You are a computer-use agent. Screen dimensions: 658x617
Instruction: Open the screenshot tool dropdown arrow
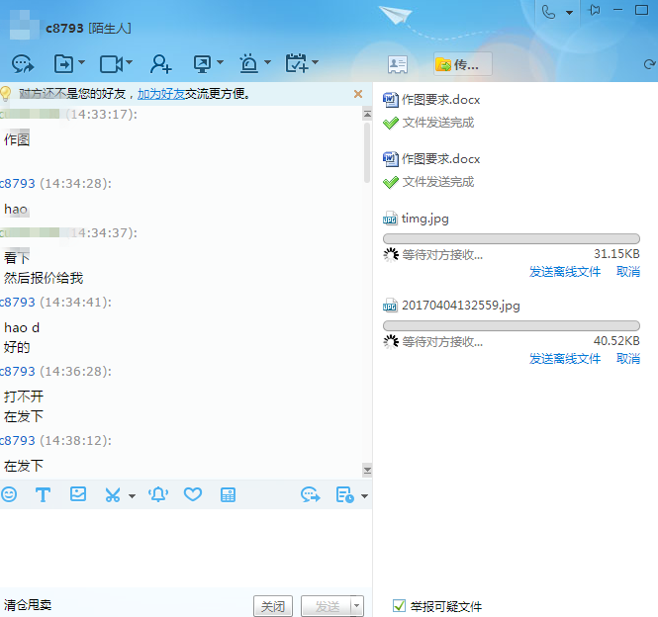132,495
